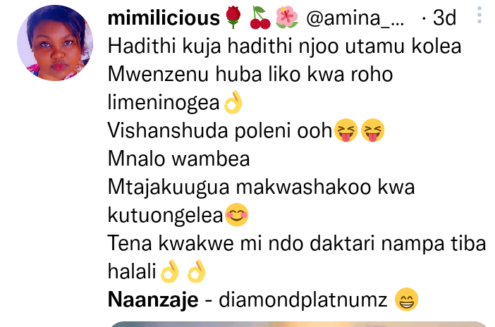Click the red rose emoji in the name
Screen dimensions: 495x327
point(233,18)
